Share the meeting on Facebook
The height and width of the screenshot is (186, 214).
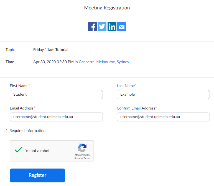(x=92, y=27)
